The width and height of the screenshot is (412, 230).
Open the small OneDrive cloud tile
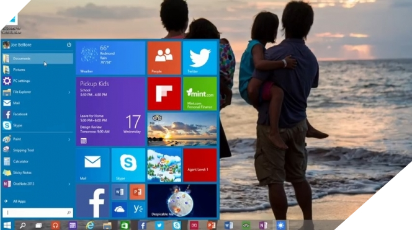[119, 210]
